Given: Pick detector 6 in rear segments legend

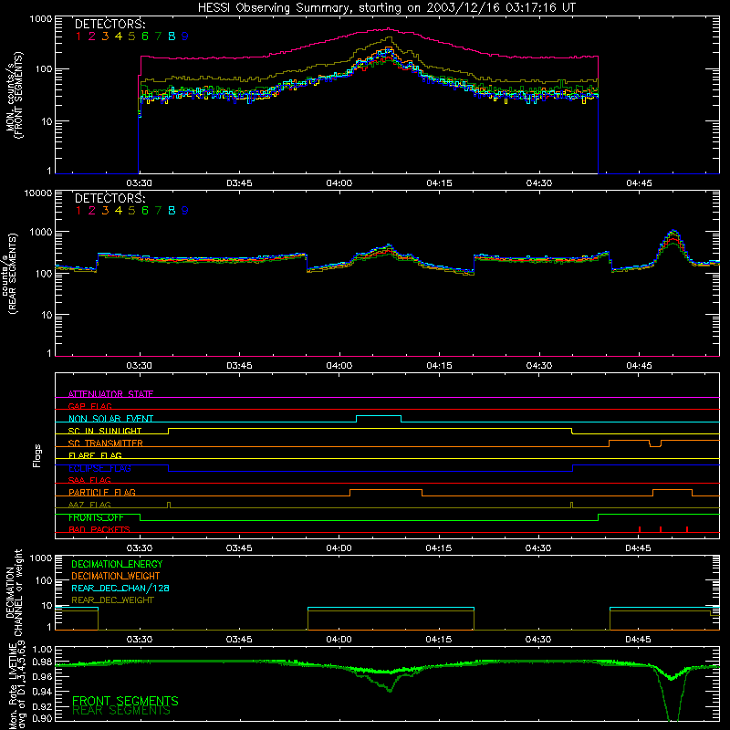Looking at the screenshot, I should 145,211.
